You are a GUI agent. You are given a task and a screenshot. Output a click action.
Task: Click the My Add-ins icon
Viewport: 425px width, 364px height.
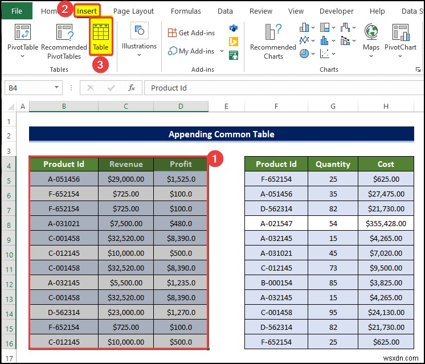coord(173,51)
